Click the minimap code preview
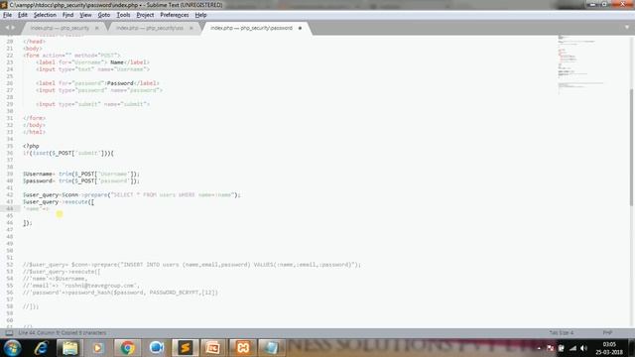 [580, 64]
